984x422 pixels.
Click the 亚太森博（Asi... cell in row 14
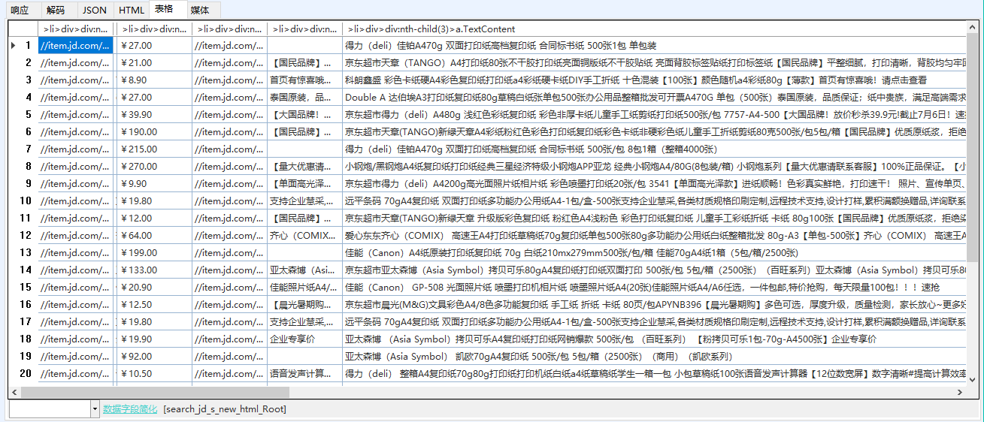[304, 270]
